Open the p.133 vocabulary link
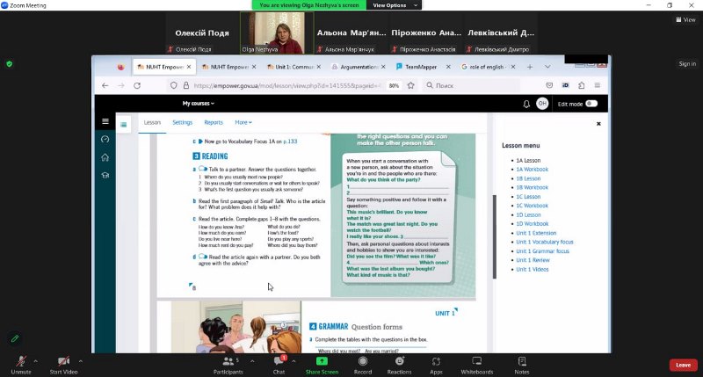This screenshot has height=377, width=703. (x=290, y=141)
